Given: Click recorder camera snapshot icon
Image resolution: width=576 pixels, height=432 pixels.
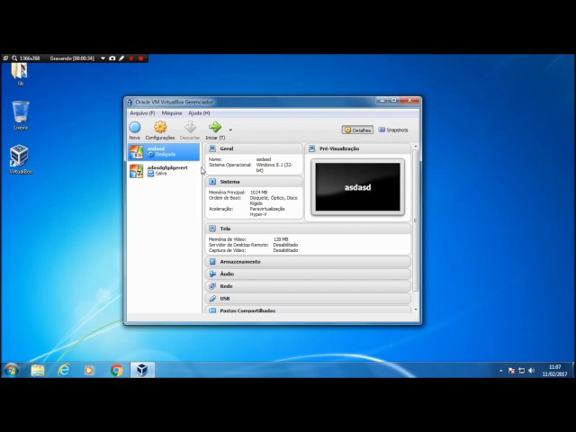Looking at the screenshot, I should point(112,58).
